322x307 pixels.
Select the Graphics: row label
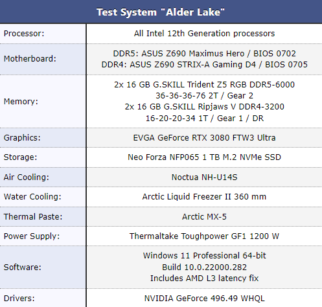click(x=22, y=138)
